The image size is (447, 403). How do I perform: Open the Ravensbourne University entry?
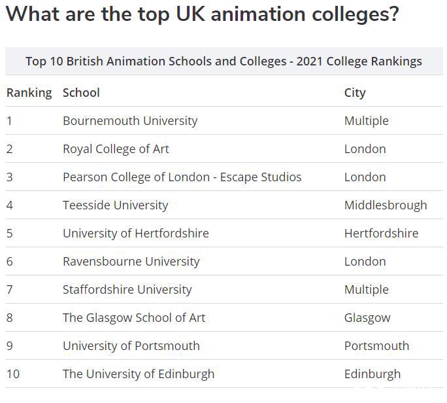point(131,262)
